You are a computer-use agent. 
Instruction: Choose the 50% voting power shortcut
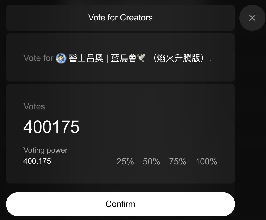point(151,162)
